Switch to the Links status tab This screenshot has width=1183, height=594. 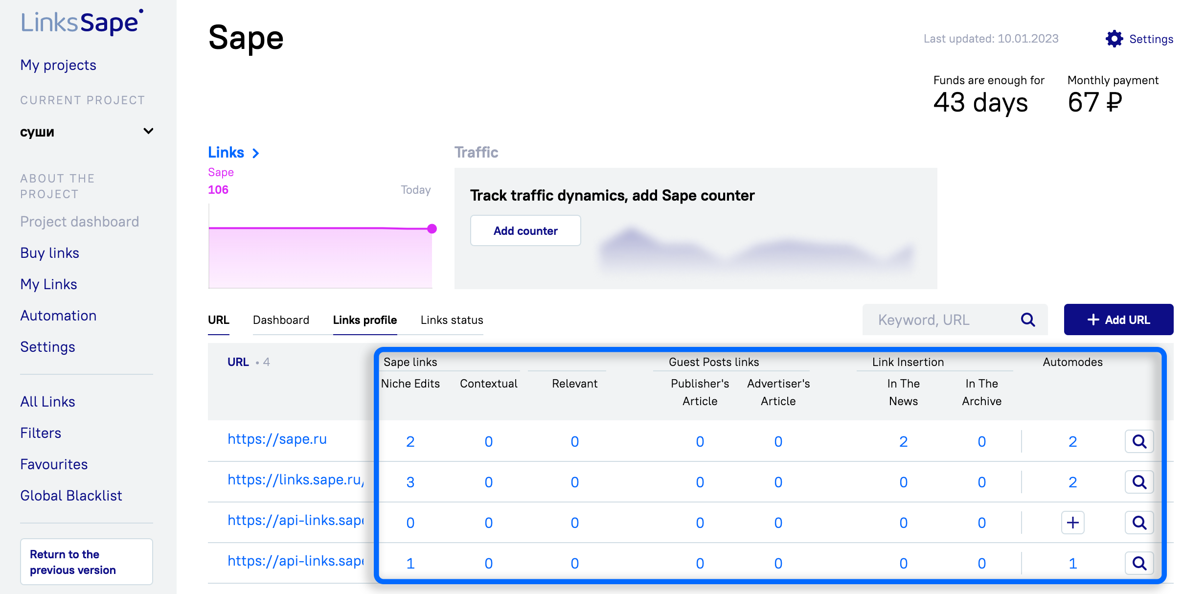452,320
